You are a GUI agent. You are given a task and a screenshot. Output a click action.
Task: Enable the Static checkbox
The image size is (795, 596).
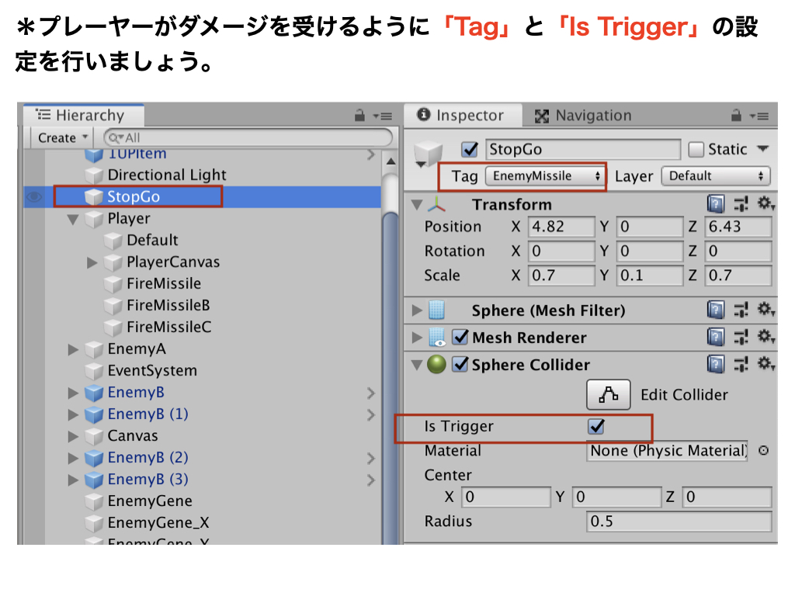click(x=696, y=150)
